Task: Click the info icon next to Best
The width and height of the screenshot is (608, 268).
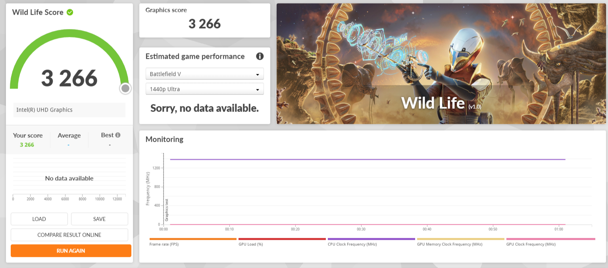Action: 118,135
